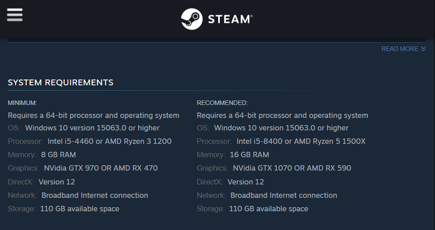Click the MINIMUM column label
435x230 pixels.
(22, 103)
